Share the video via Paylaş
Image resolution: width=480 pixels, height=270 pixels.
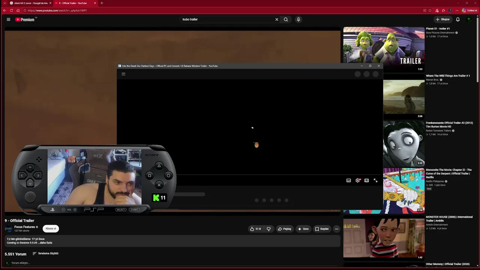pos(284,229)
